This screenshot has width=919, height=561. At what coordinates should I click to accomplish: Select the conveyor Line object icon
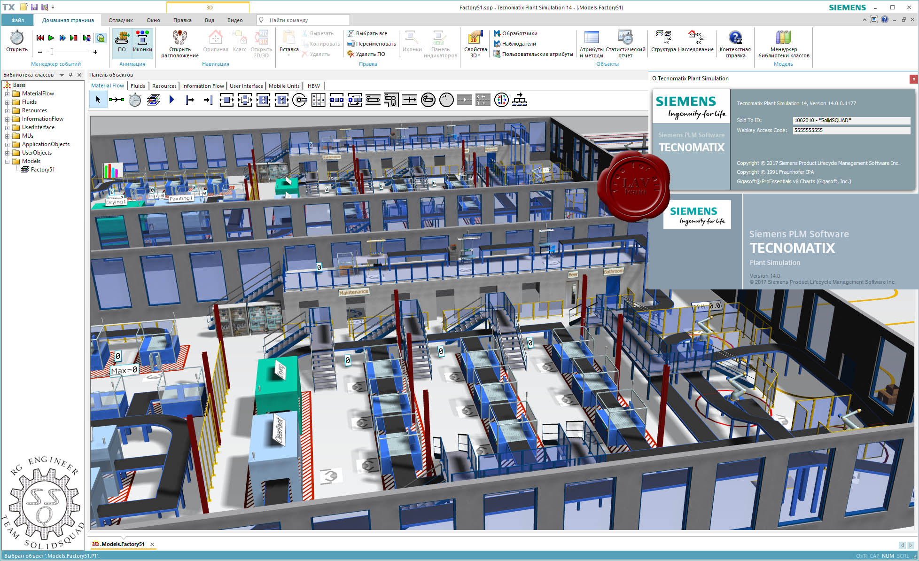[373, 100]
